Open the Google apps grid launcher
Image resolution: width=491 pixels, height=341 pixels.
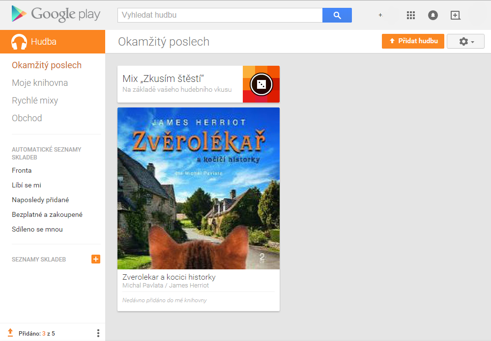click(411, 15)
